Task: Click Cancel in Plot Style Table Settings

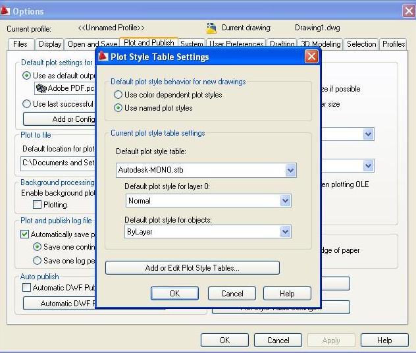Action: pyautogui.click(x=232, y=293)
